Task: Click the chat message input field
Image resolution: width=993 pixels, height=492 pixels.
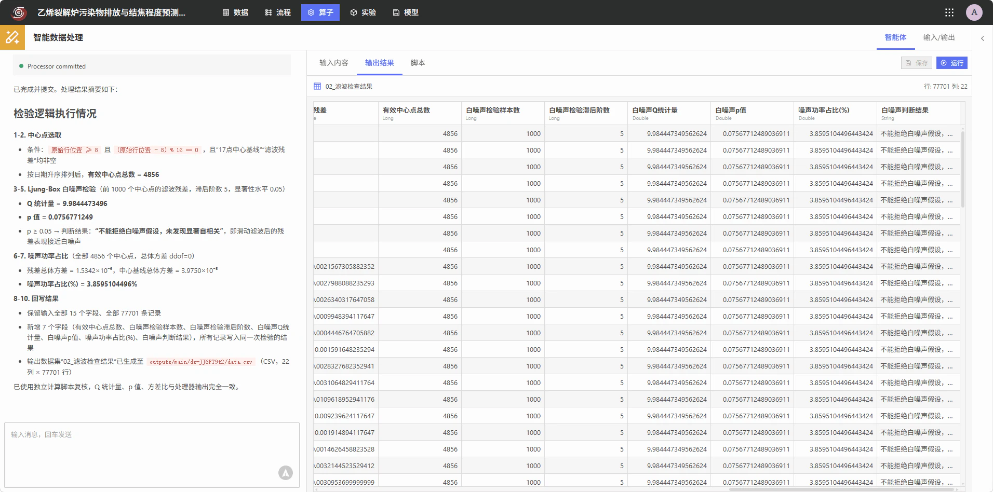Action: [x=152, y=455]
